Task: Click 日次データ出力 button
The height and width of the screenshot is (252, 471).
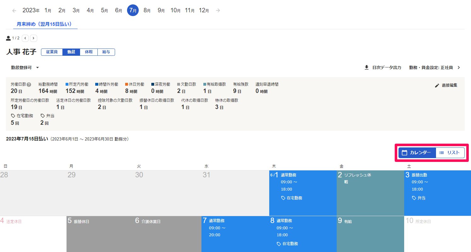Action: point(383,67)
